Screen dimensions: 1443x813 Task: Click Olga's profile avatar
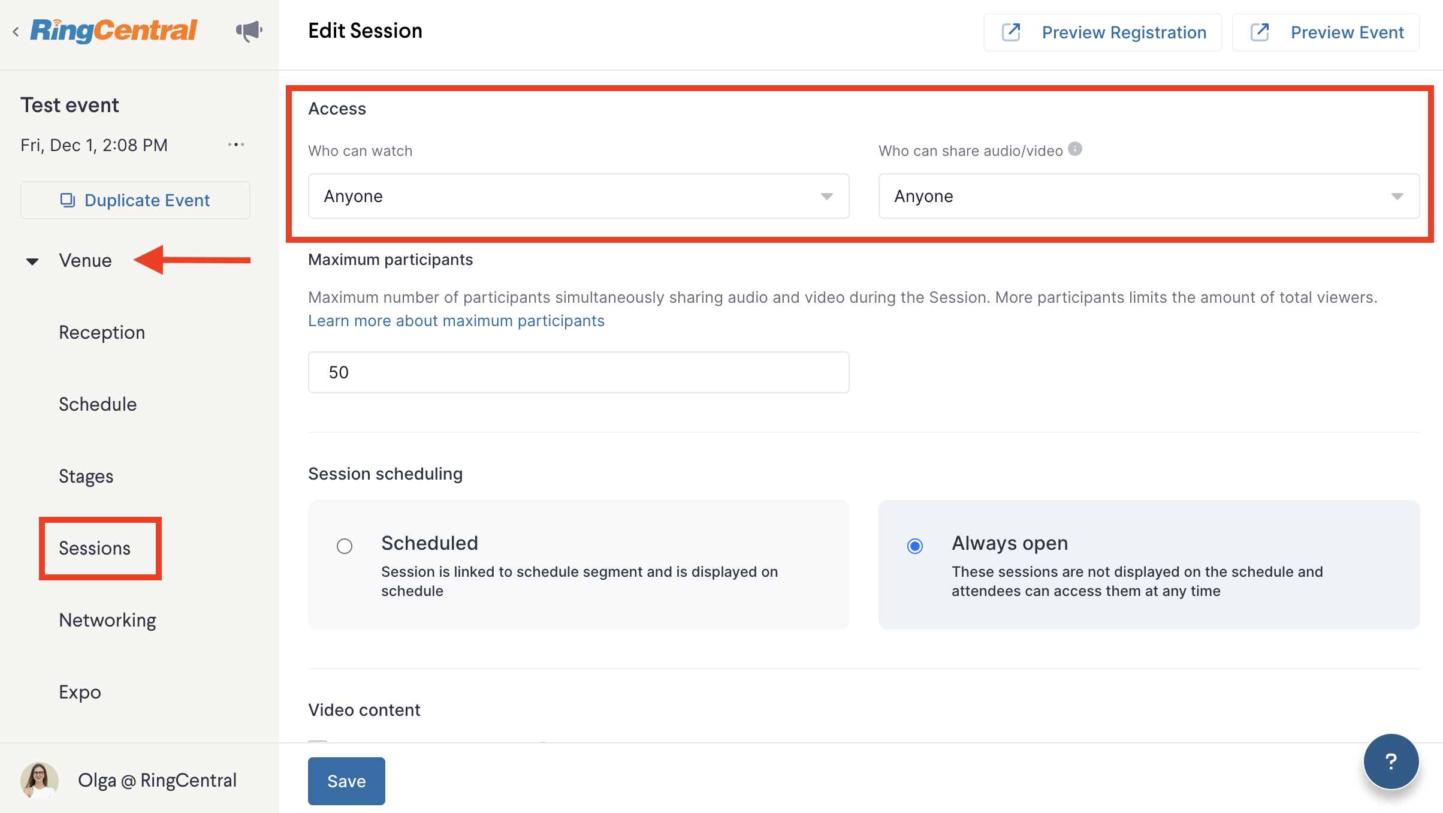(40, 780)
